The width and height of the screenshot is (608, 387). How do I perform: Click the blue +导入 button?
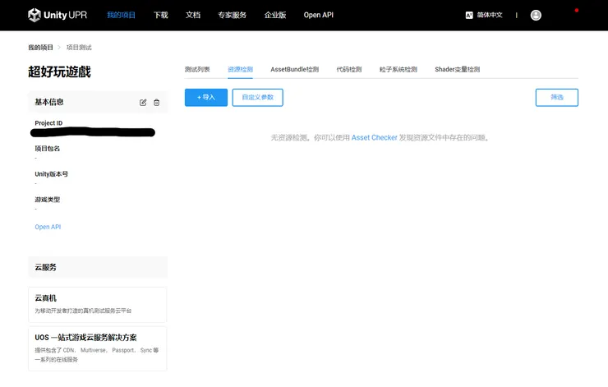206,97
